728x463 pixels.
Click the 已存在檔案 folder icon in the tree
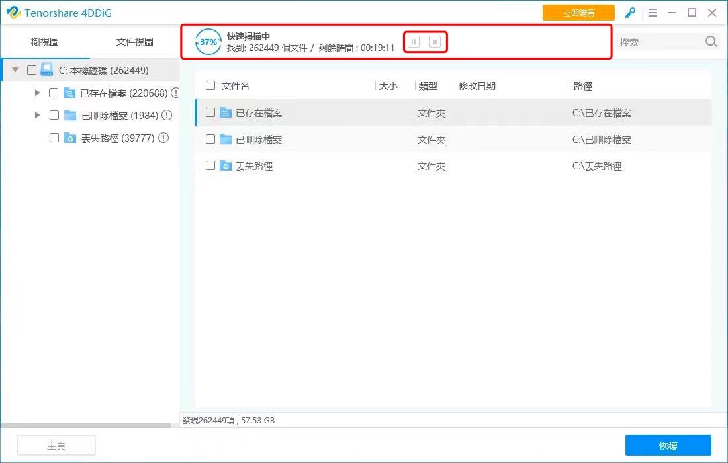69,93
